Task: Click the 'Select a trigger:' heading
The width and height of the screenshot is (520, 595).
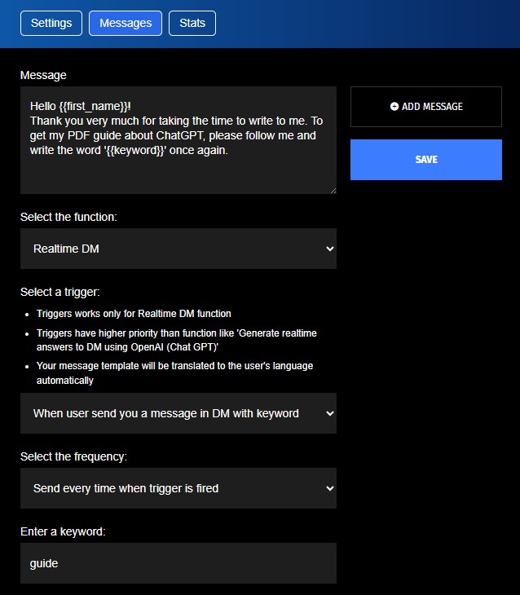Action: coord(60,292)
